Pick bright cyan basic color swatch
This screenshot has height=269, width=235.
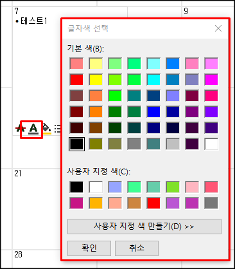[x=153, y=80]
